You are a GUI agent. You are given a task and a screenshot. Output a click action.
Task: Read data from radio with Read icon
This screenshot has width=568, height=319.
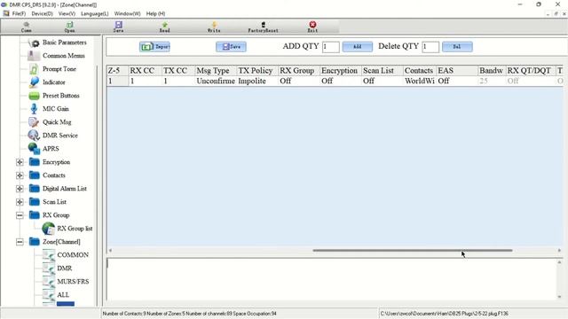pos(165,27)
